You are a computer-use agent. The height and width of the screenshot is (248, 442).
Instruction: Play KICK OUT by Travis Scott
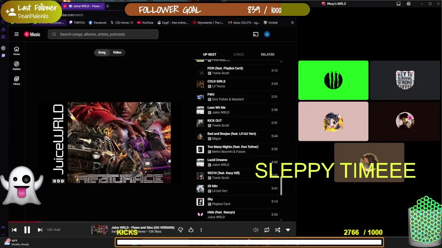(x=238, y=123)
